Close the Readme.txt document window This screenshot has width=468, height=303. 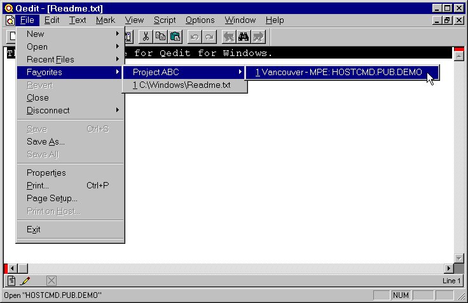(459, 20)
